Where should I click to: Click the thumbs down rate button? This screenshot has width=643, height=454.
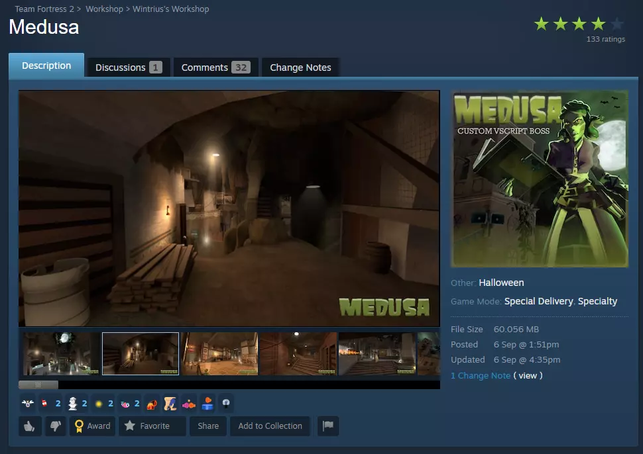click(56, 426)
